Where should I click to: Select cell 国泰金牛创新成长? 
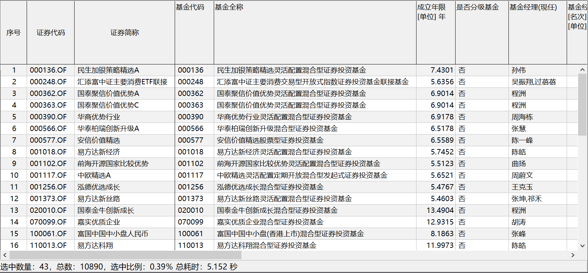coord(125,210)
